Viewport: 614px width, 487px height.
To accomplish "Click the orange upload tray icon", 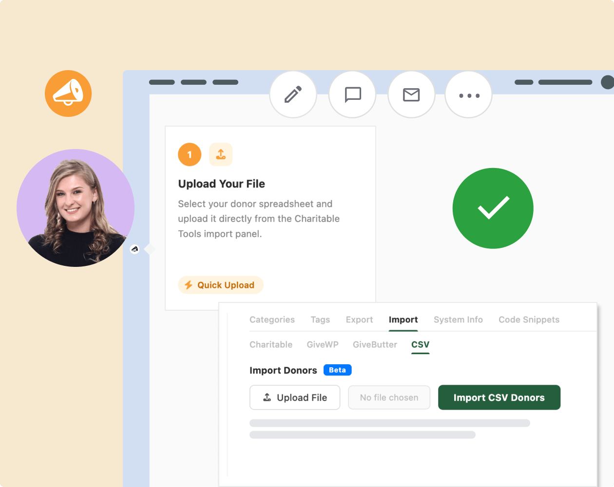I will click(221, 155).
